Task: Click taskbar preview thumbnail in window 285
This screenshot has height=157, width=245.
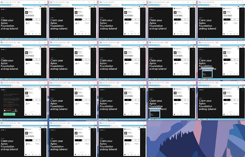Action: pyautogui.click(x=155, y=114)
